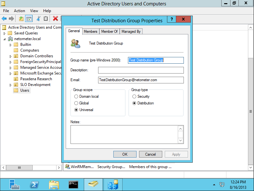Viewport: 254px width, 191px height.
Task: Click the Forward navigation arrow
Action: [11, 18]
